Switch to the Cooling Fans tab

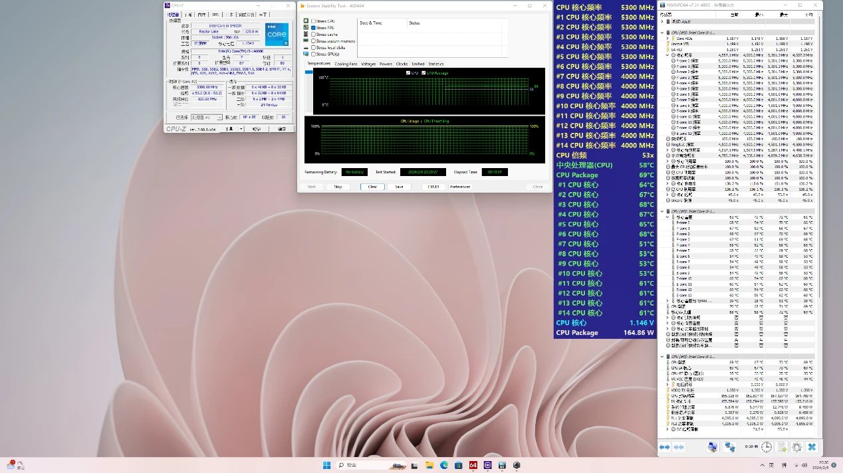345,64
